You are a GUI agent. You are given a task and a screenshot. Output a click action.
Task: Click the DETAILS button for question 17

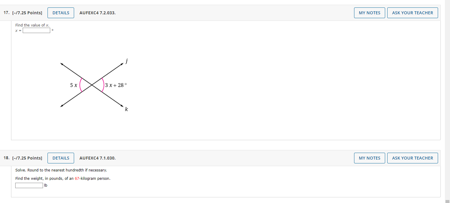pos(60,13)
